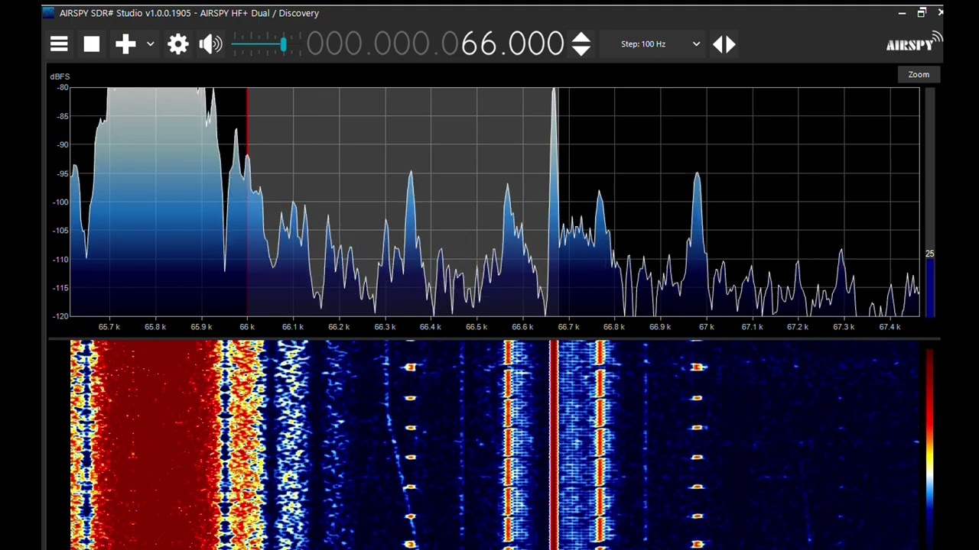979x550 pixels.
Task: Click the 66.3 k frequency axis label
Action: click(x=385, y=327)
